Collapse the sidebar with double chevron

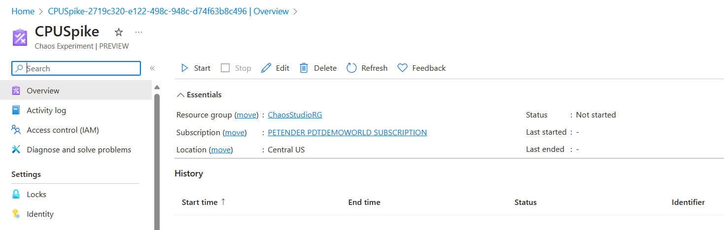[x=152, y=68]
